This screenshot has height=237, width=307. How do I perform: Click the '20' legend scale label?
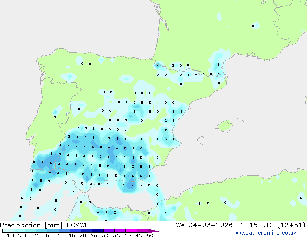click(x=83, y=235)
